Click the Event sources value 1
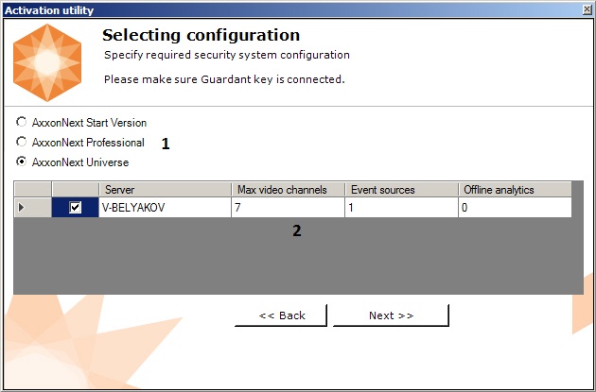 401,207
